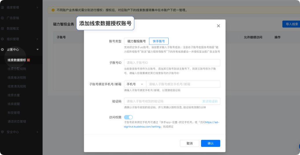Select 线索推送规则 submenu item
The width and height of the screenshot is (300, 155).
[17, 78]
